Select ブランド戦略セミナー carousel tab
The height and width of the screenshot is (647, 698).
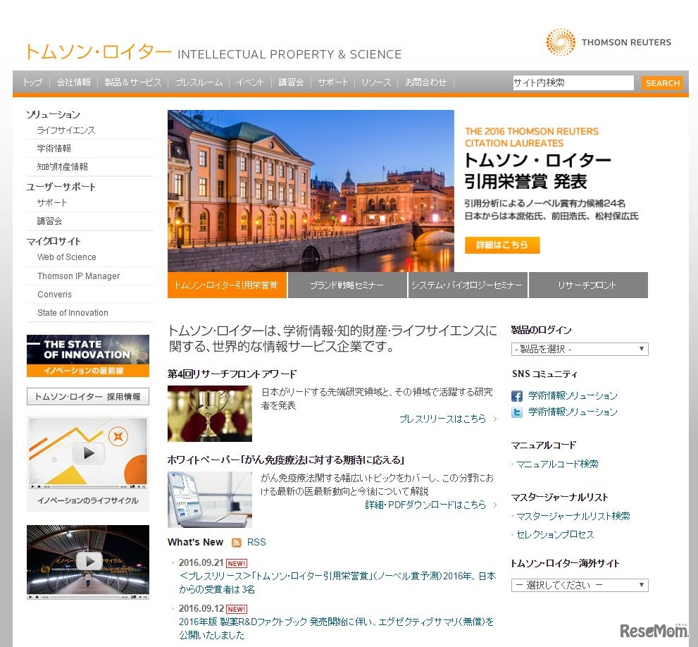click(347, 285)
